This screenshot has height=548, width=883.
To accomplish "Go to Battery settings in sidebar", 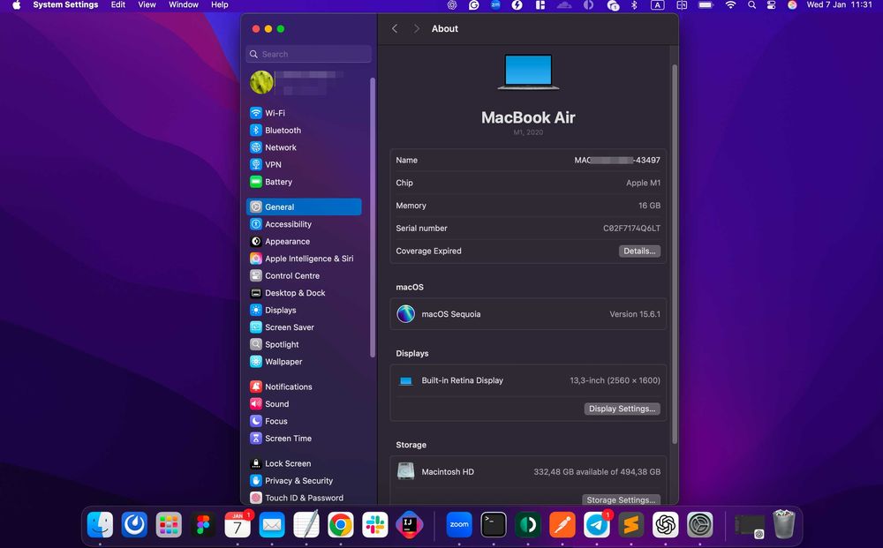I will coord(304,182).
